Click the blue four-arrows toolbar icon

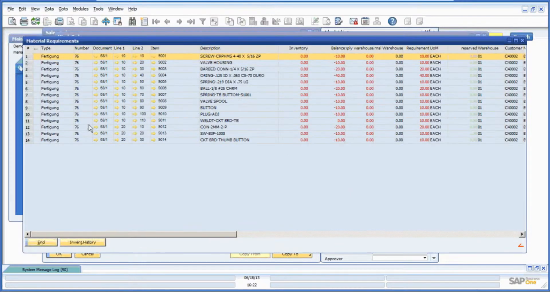coord(106,21)
